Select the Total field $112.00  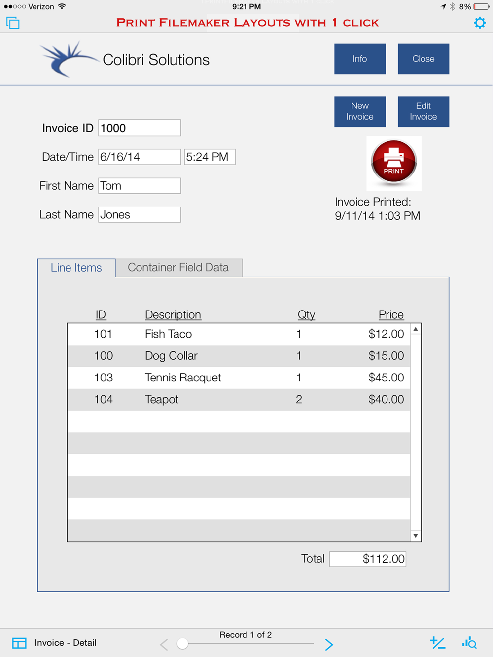pyautogui.click(x=368, y=559)
